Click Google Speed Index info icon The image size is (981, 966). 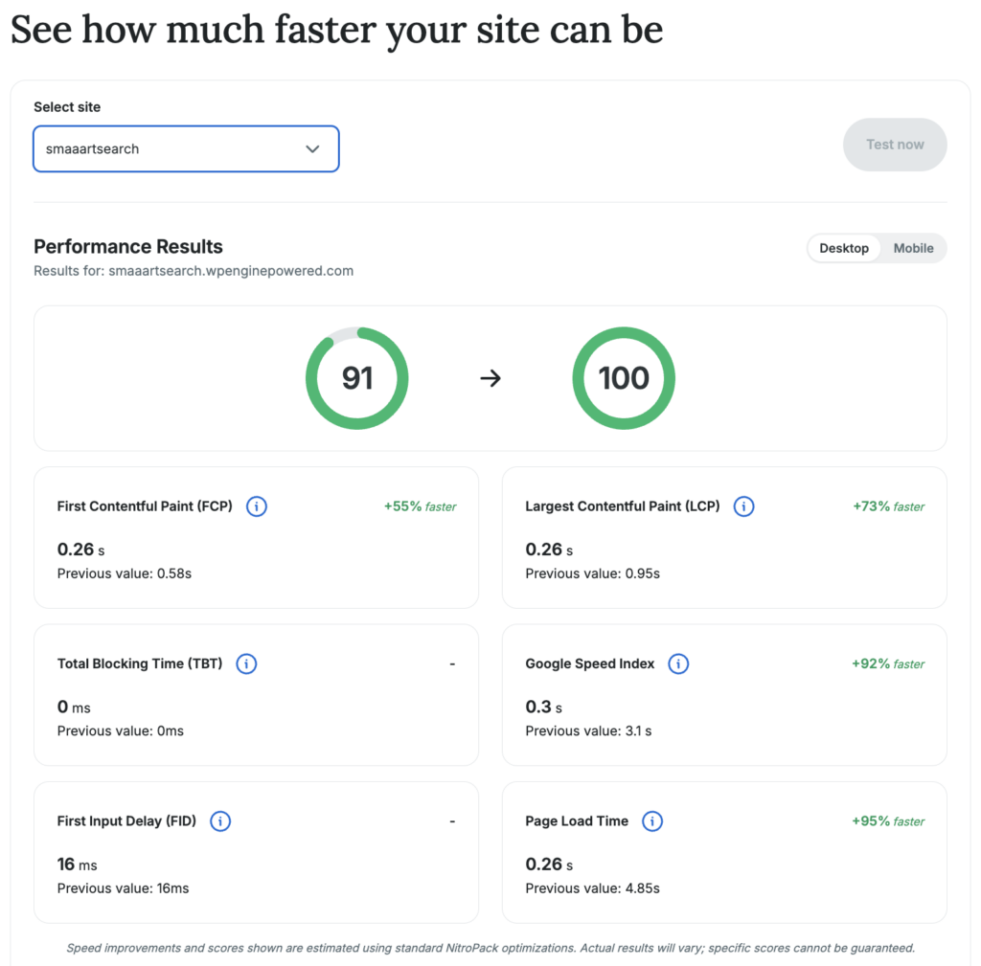[x=678, y=664]
